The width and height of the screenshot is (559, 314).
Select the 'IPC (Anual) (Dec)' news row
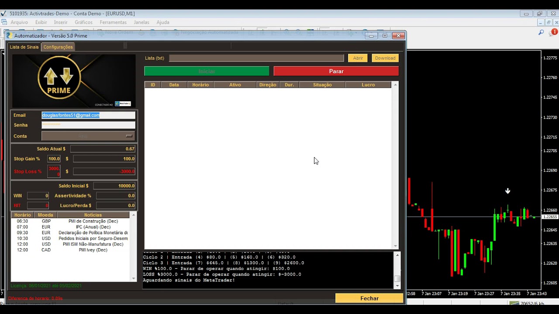pyautogui.click(x=70, y=227)
